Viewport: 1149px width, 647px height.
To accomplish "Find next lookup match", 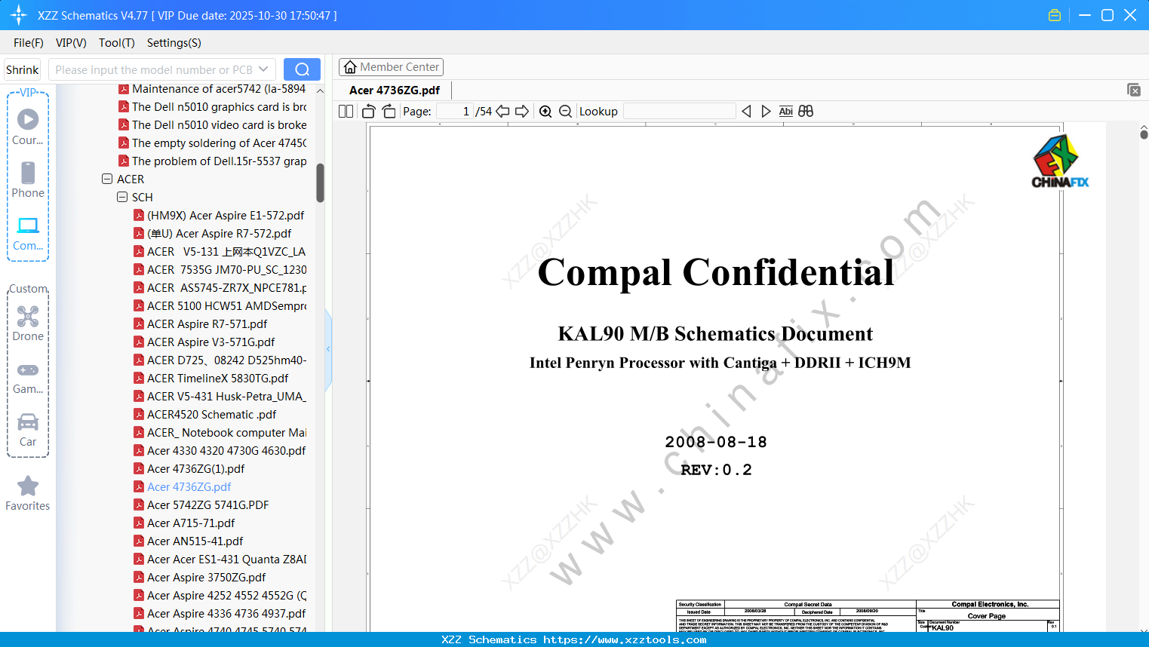I will pyautogui.click(x=766, y=112).
